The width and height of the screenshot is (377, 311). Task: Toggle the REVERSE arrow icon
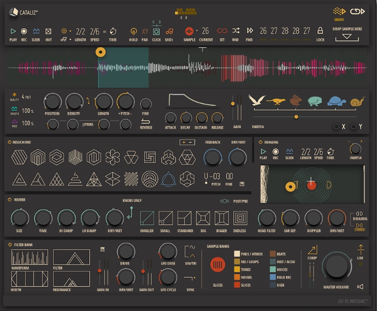146,122
